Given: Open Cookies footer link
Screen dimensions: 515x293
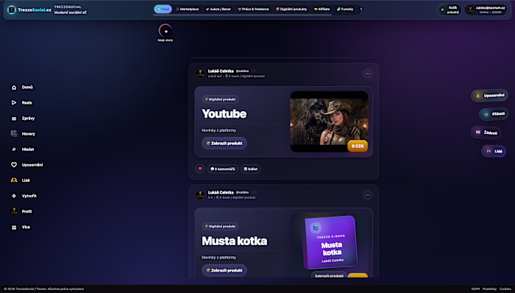Looking at the screenshot, I should [505, 289].
